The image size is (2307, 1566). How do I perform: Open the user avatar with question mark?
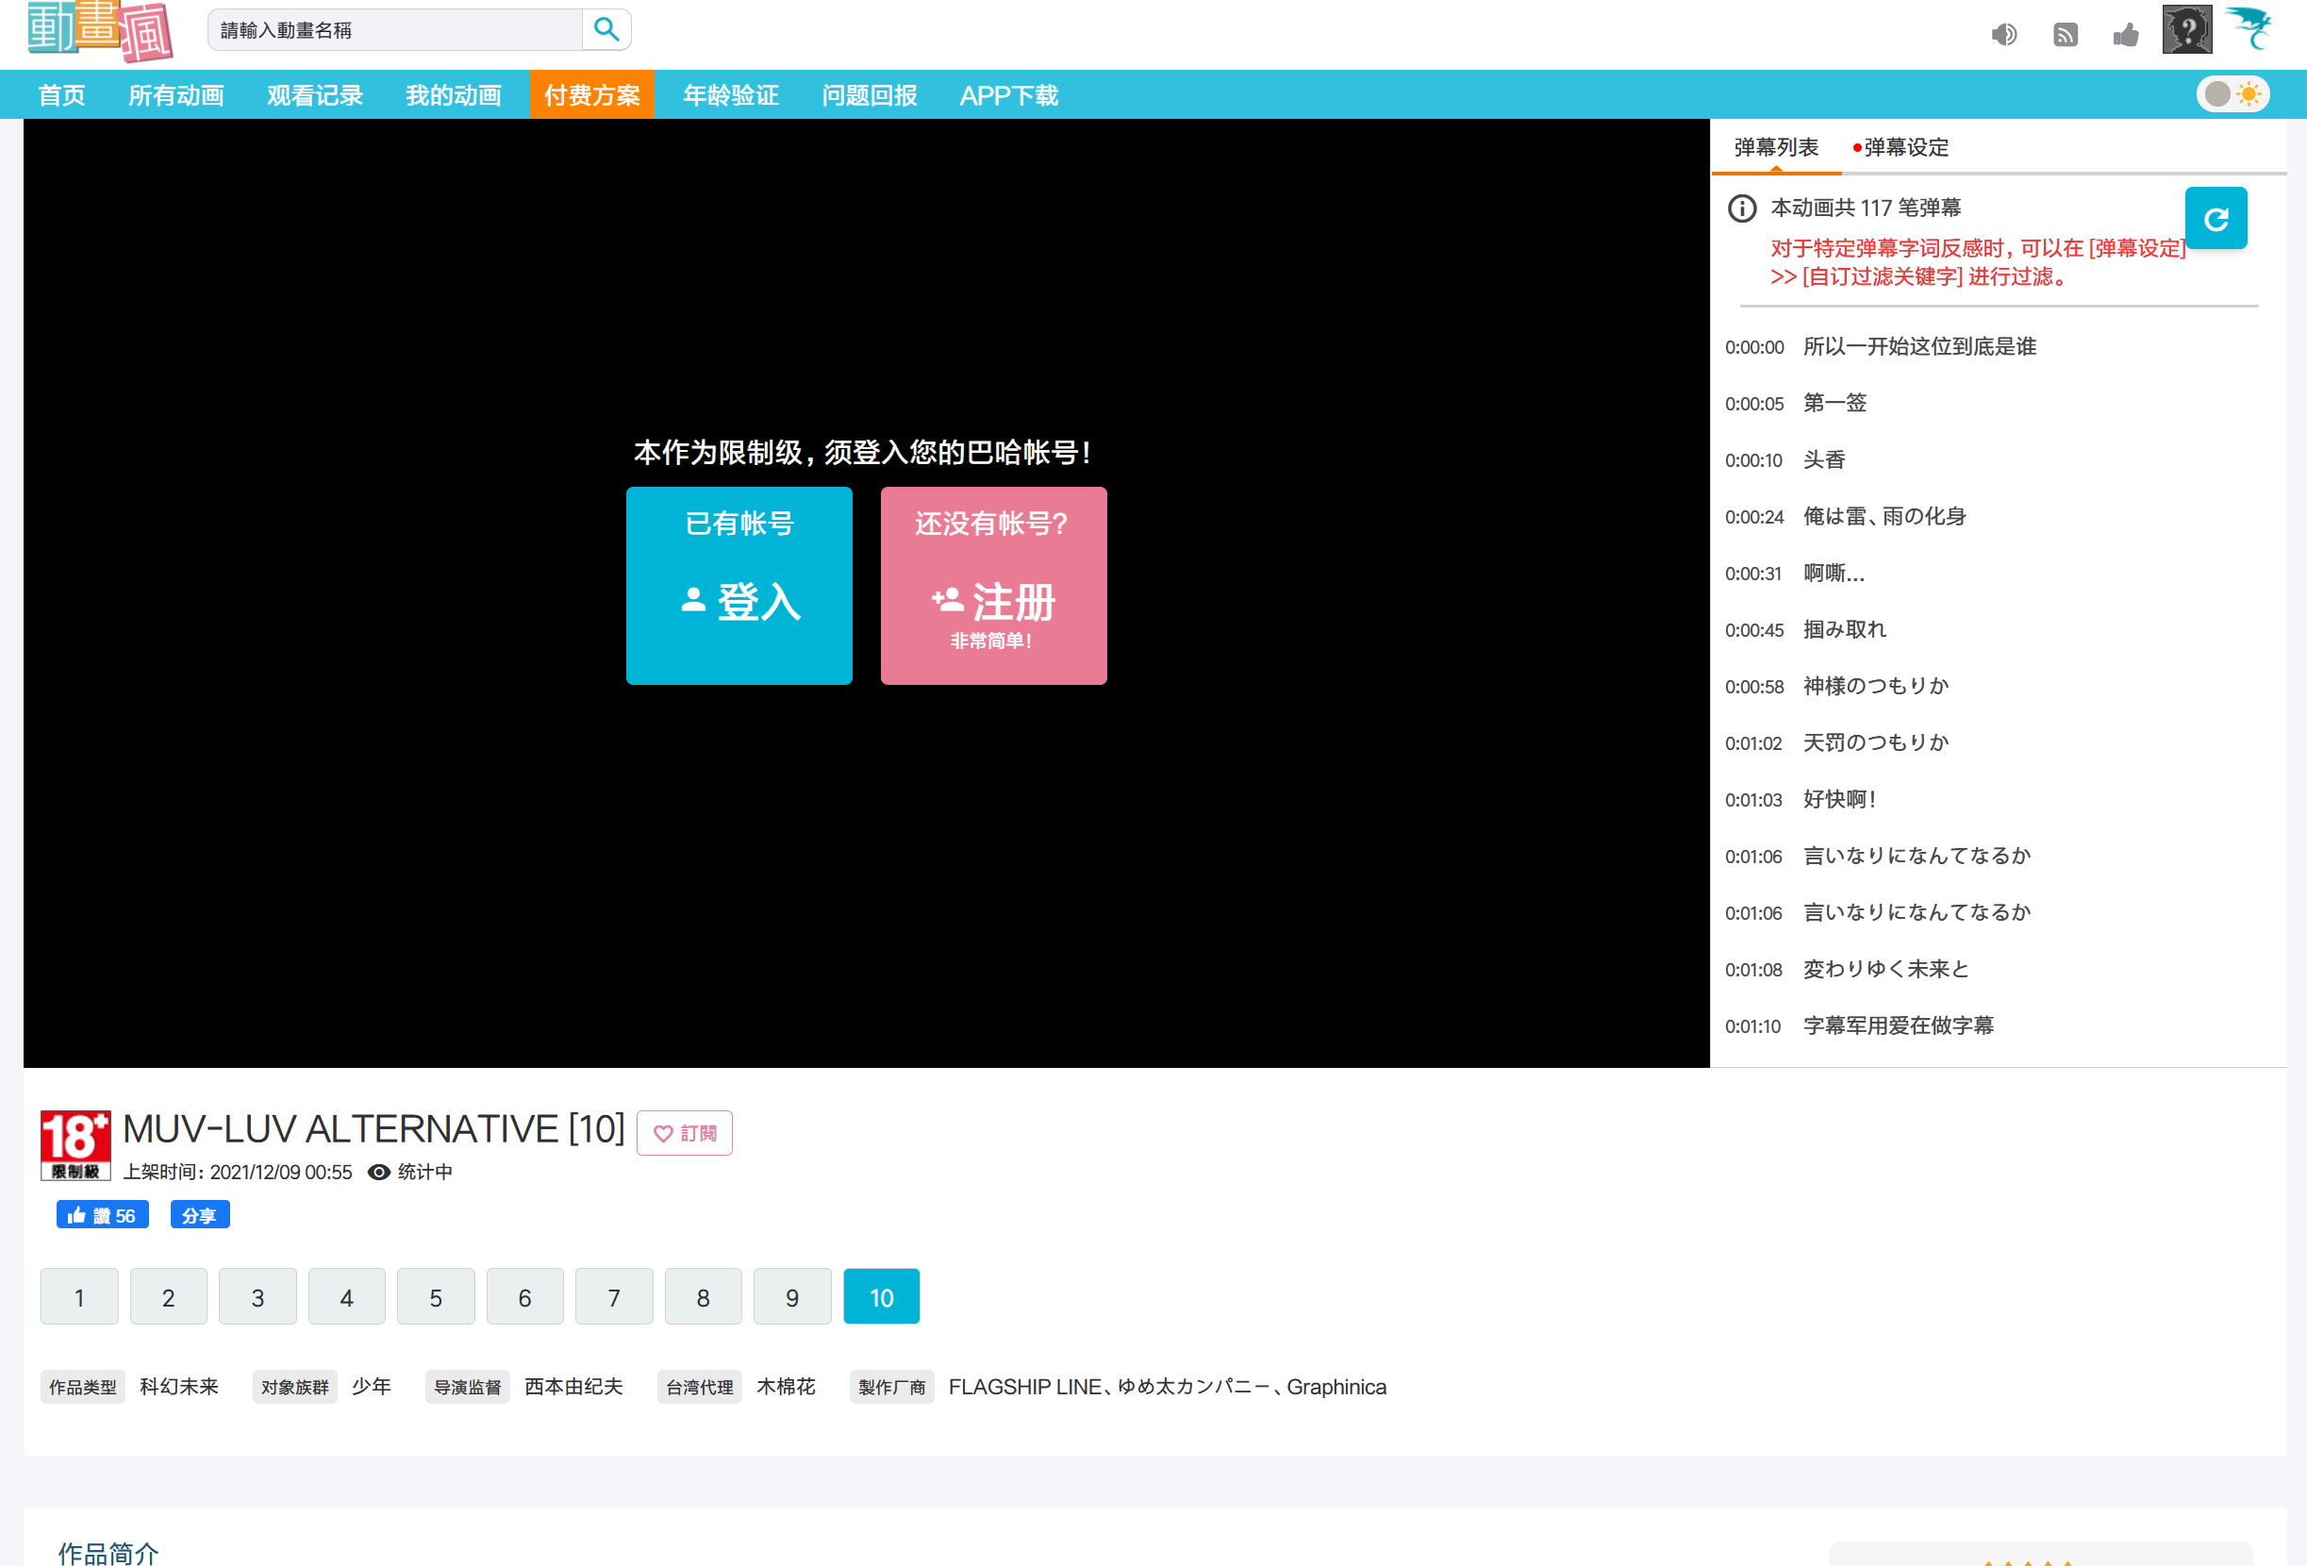[2187, 30]
